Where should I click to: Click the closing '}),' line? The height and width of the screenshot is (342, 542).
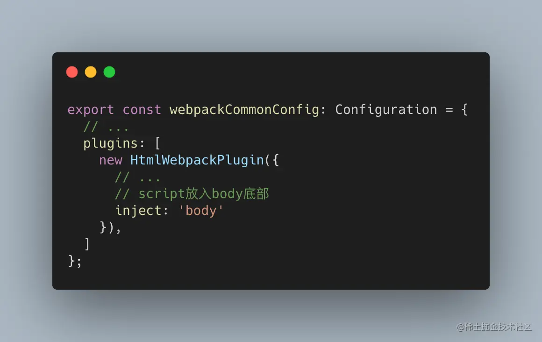(110, 228)
